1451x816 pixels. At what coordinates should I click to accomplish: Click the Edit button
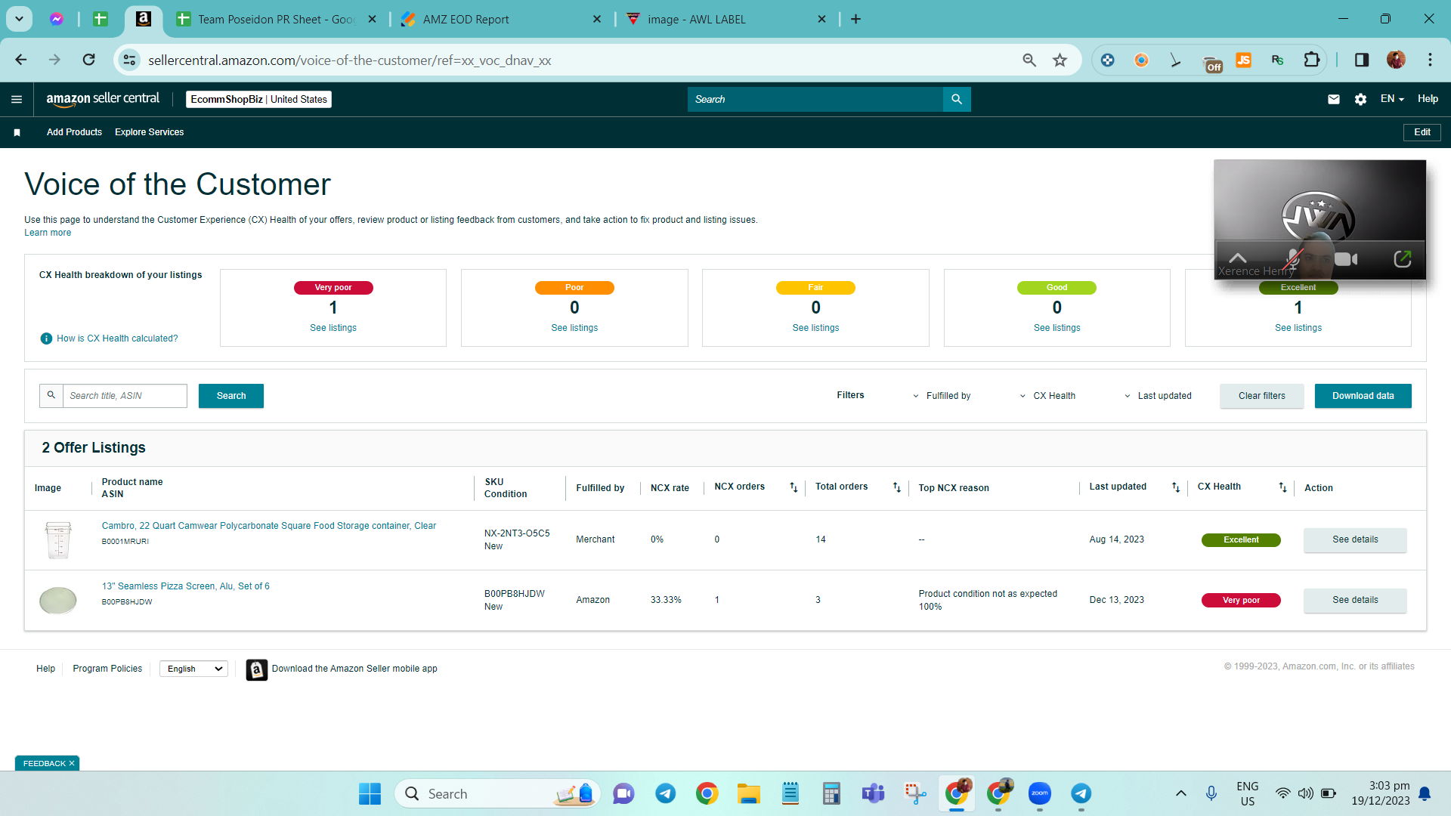(x=1422, y=132)
